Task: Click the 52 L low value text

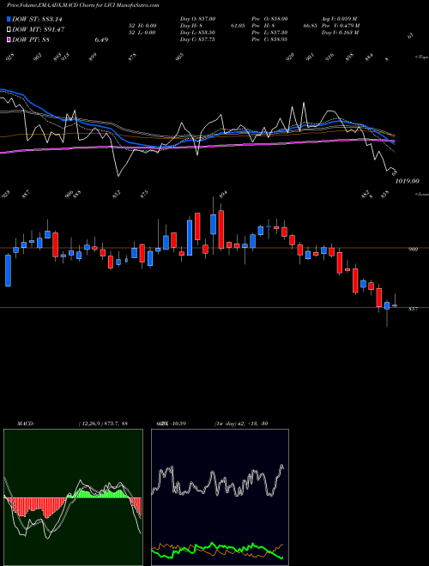Action: click(x=142, y=33)
